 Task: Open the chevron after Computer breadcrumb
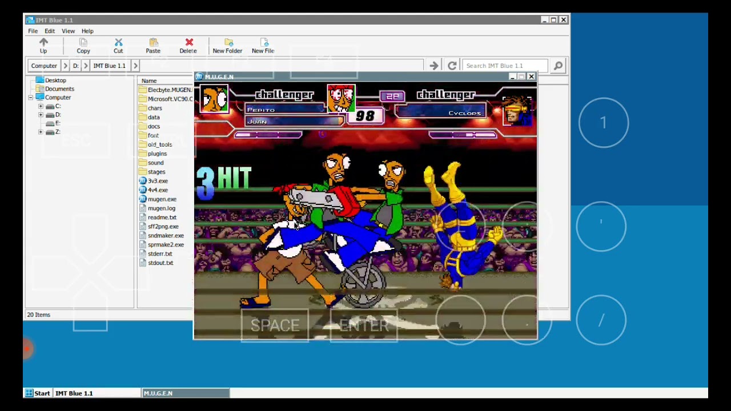[x=65, y=66]
